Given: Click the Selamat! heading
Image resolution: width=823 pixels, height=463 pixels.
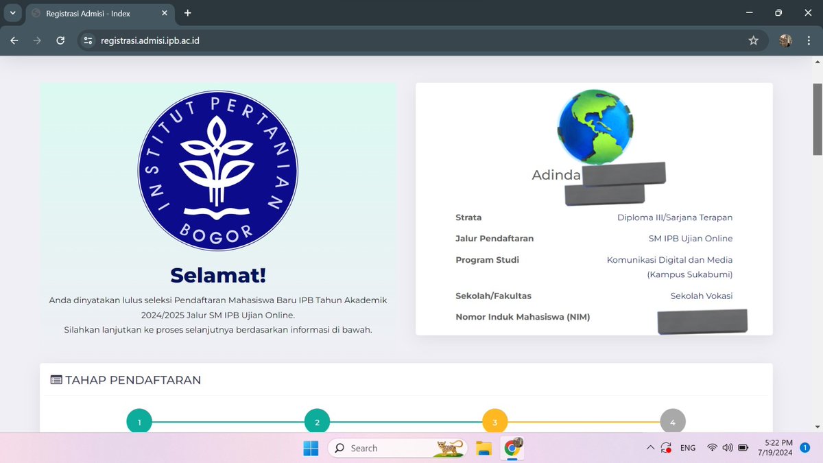Looking at the screenshot, I should point(218,275).
